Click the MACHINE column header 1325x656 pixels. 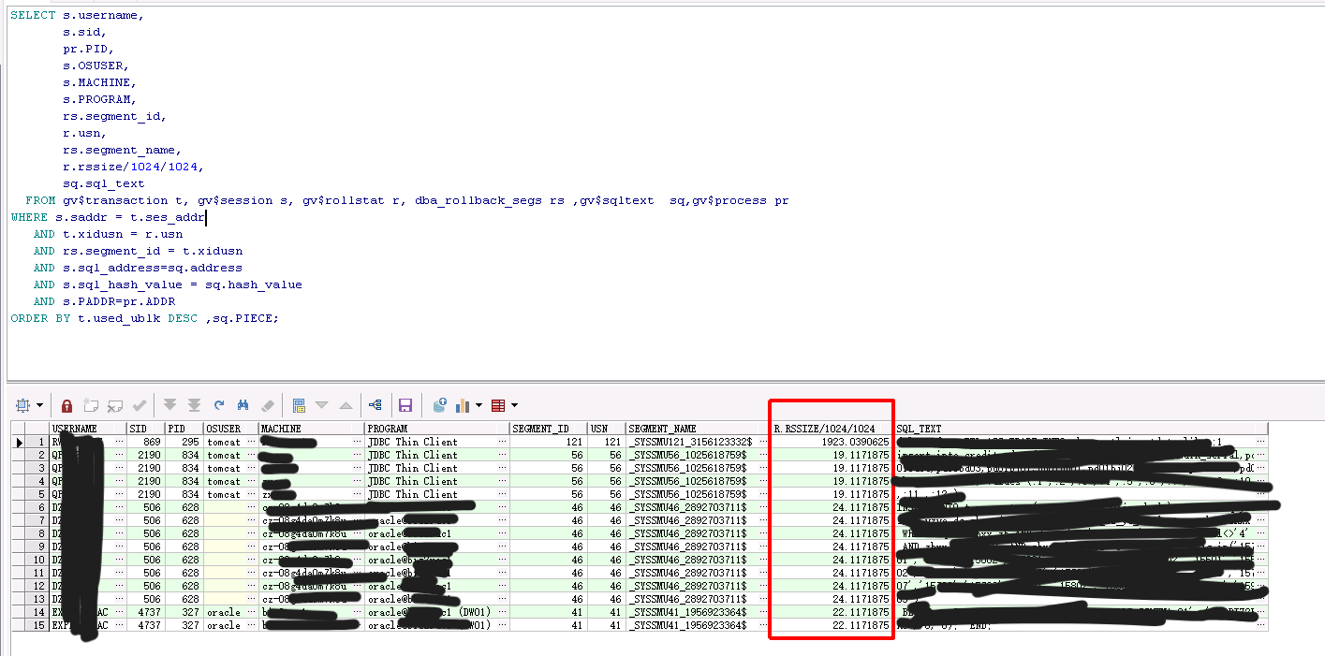click(311, 429)
